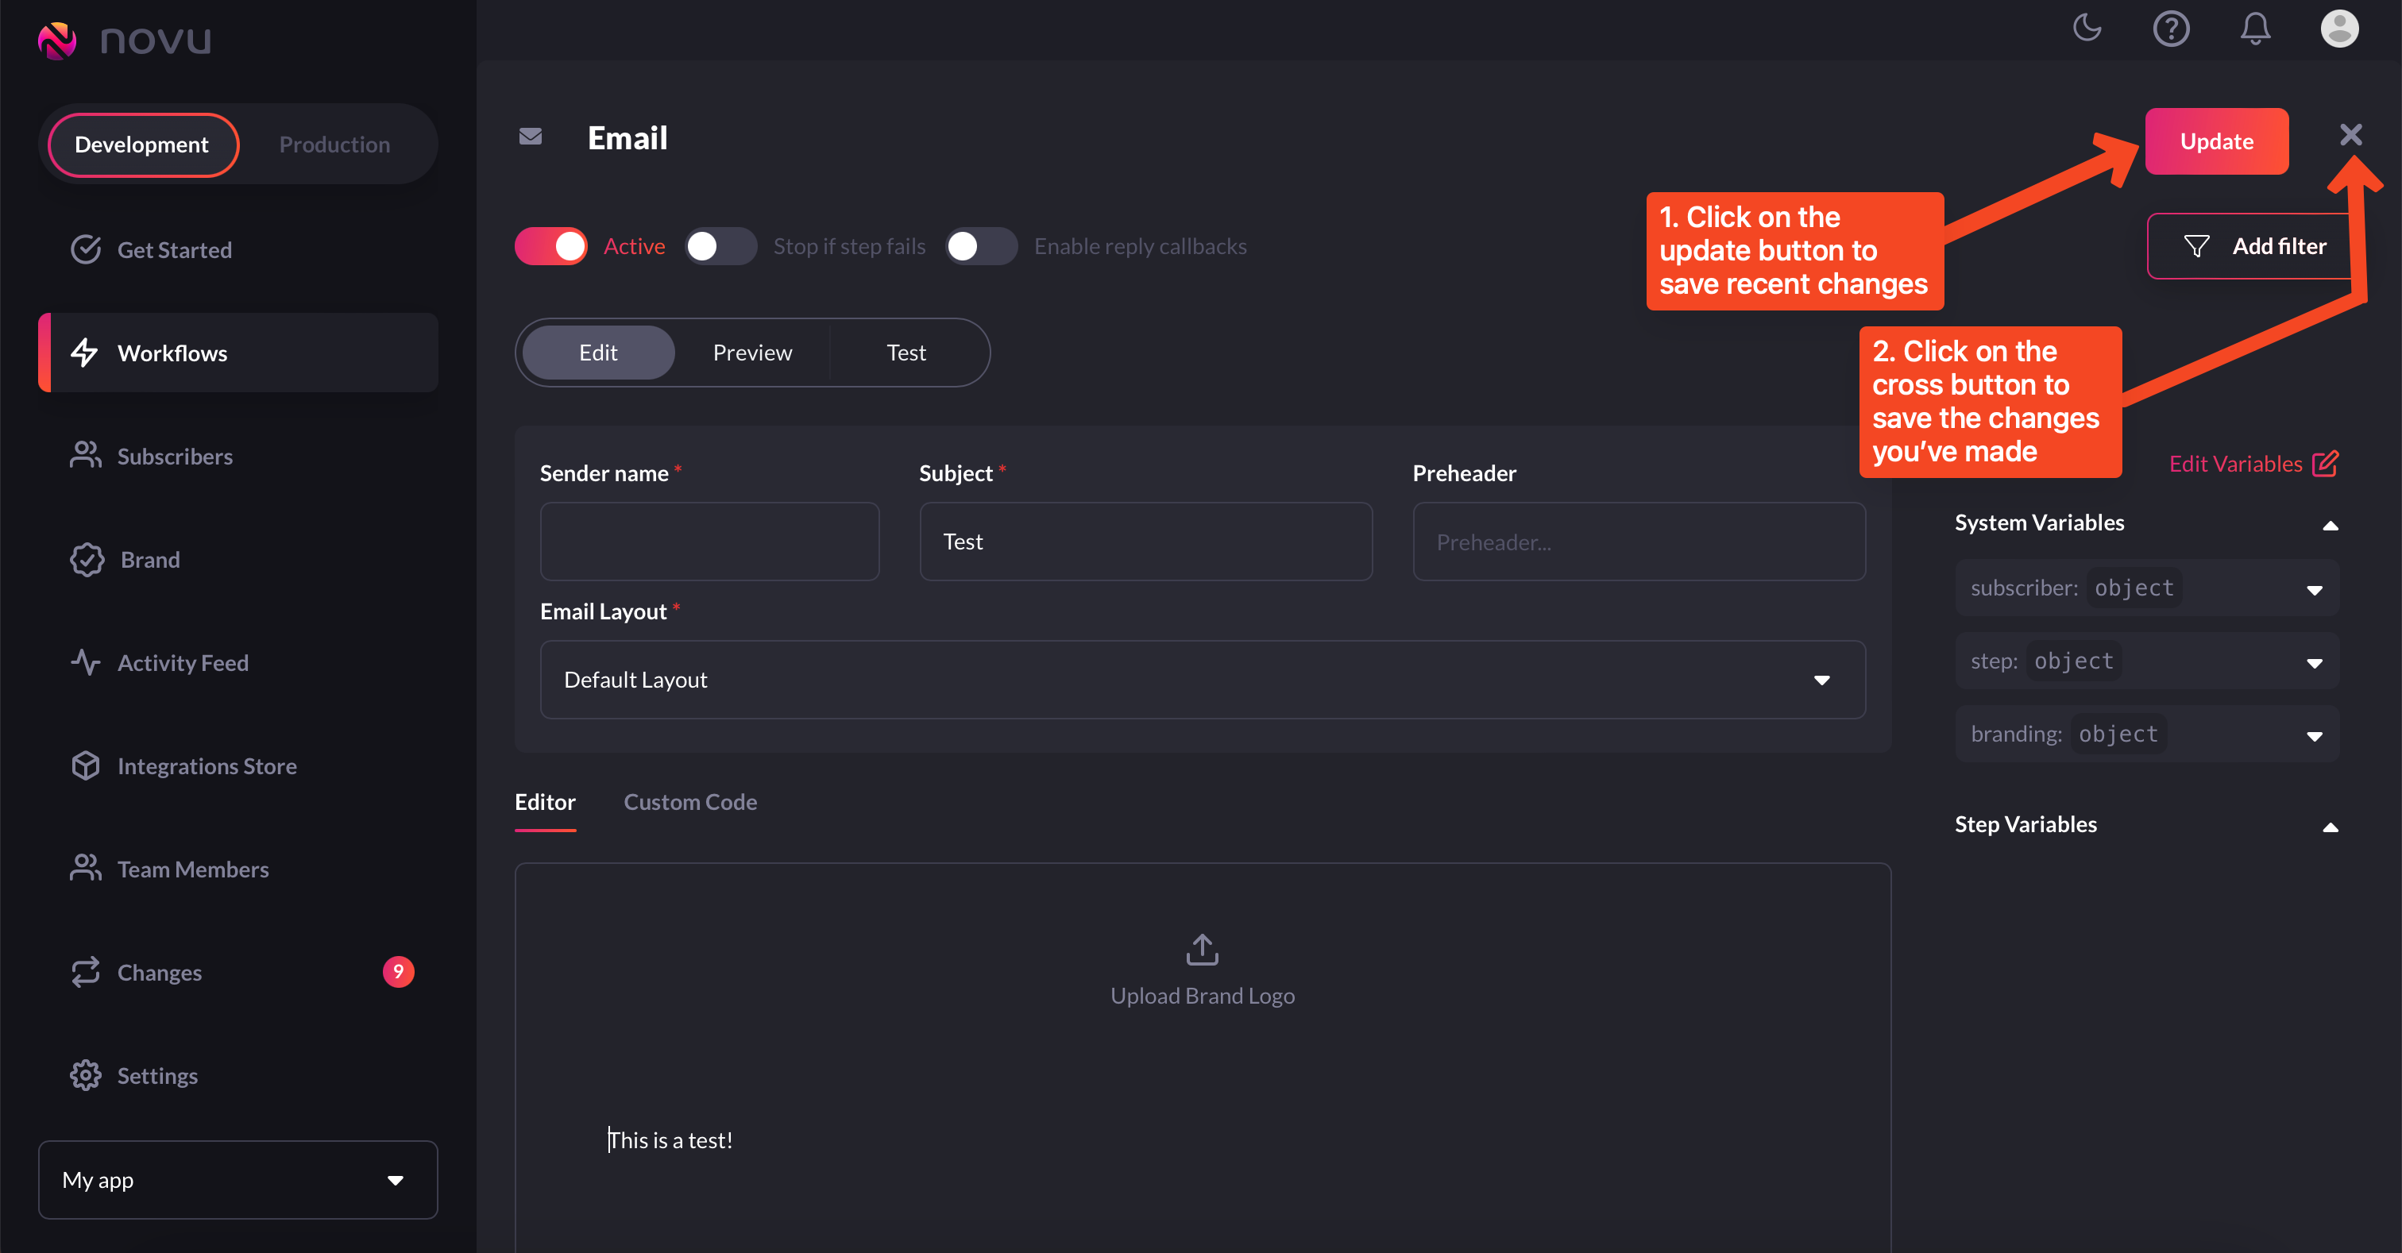The image size is (2402, 1253).
Task: Expand the subscriber object variable
Action: coord(2313,589)
